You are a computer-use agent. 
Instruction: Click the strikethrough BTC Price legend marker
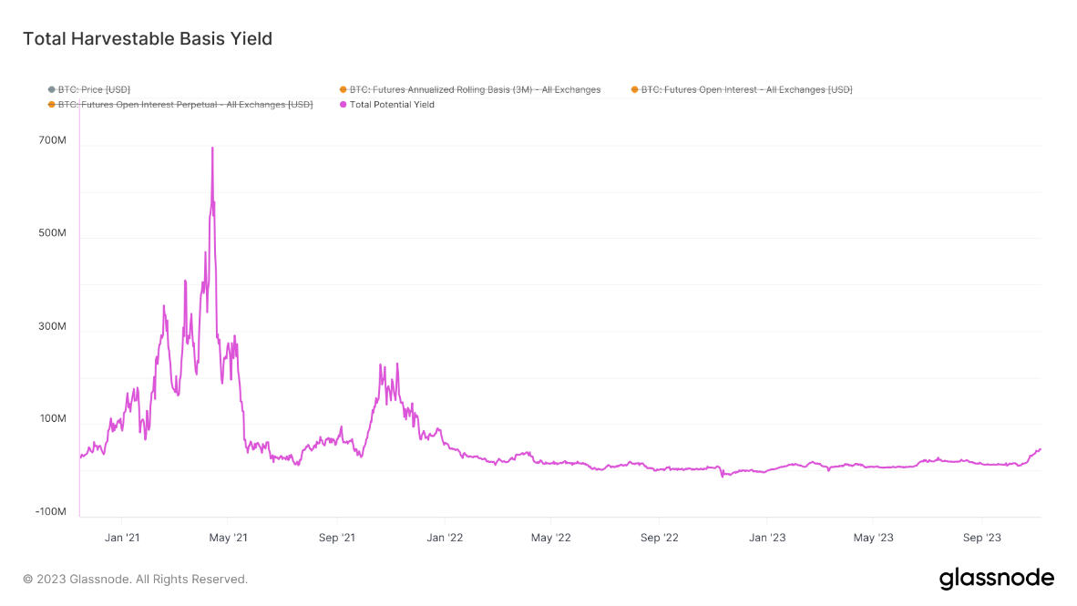pyautogui.click(x=50, y=89)
